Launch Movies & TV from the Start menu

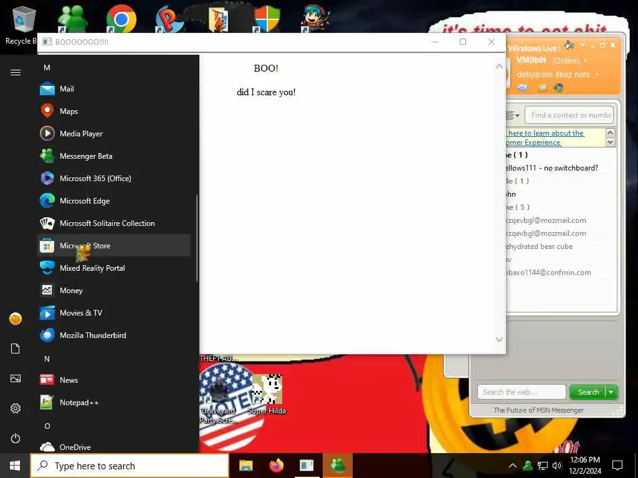[113, 312]
